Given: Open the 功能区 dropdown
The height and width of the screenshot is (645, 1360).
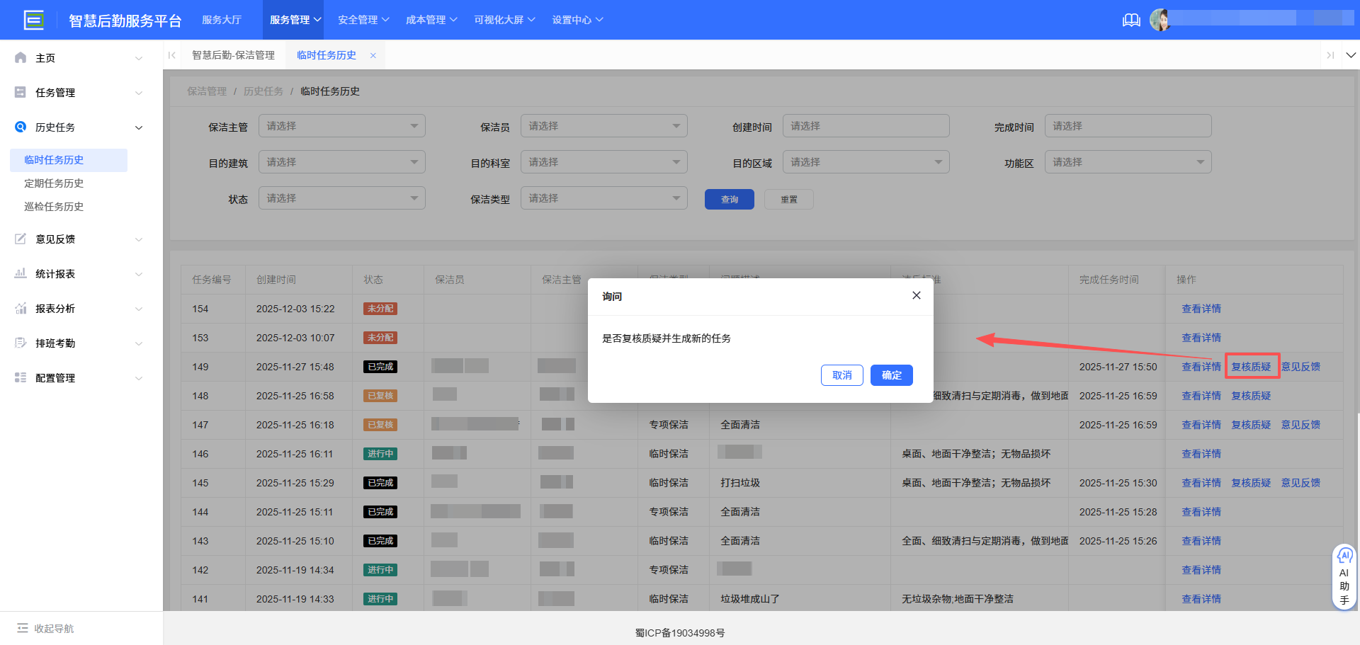Looking at the screenshot, I should pos(1128,161).
